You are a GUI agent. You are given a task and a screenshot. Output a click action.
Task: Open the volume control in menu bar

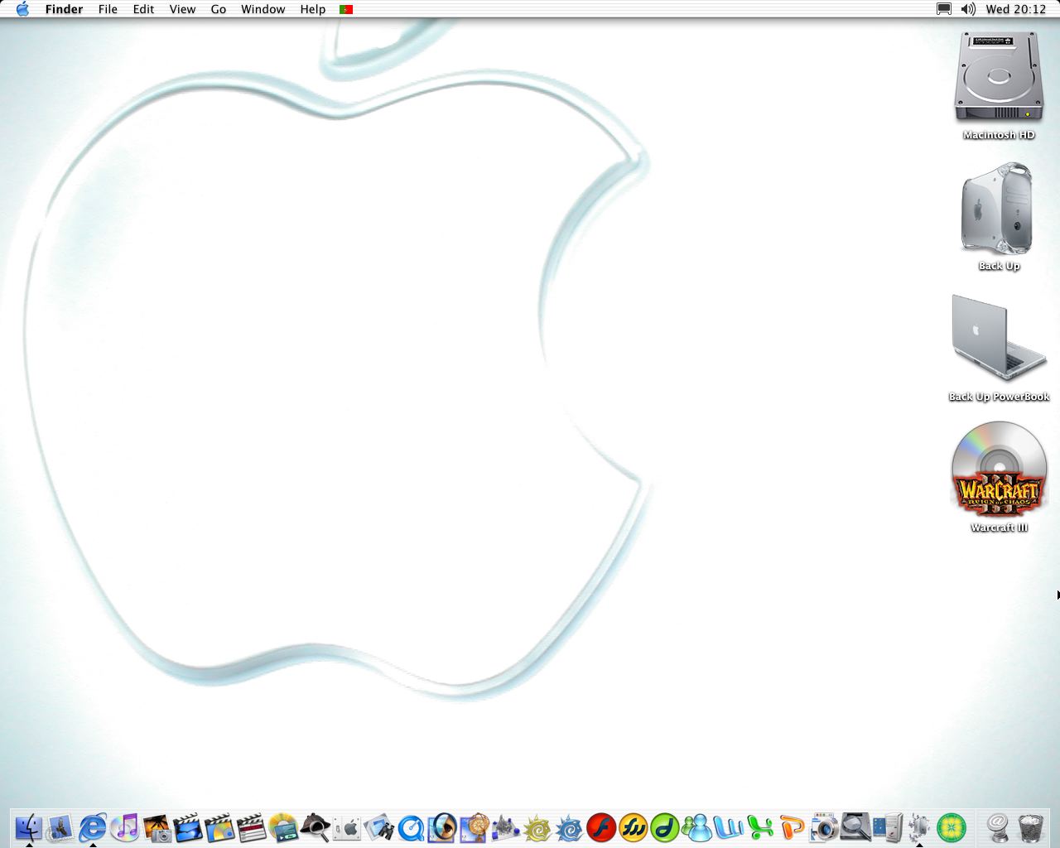pyautogui.click(x=968, y=9)
